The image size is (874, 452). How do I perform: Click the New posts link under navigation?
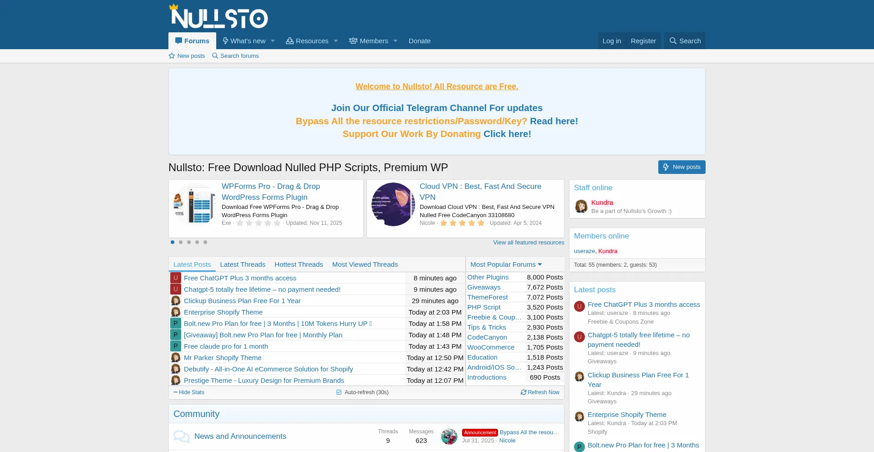[187, 56]
